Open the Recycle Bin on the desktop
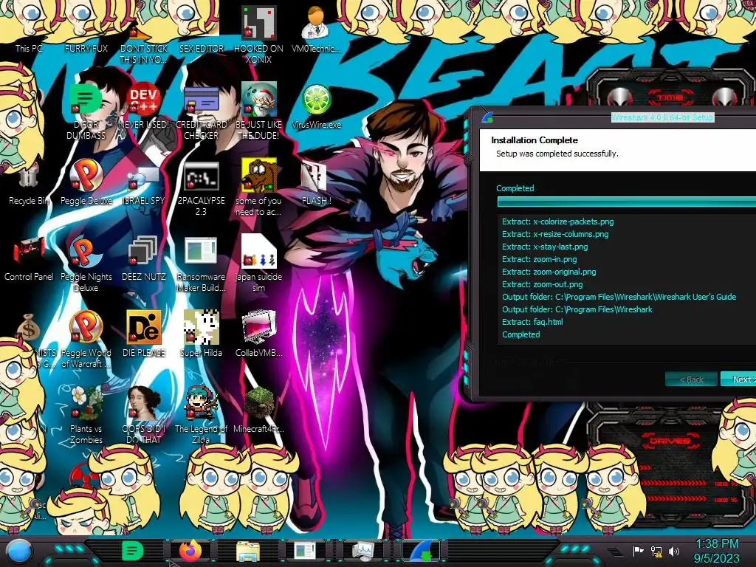Image resolution: width=756 pixels, height=567 pixels. click(x=29, y=176)
